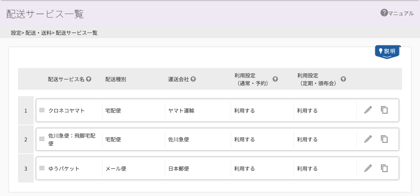Show hint for 配送サービス名 column
The height and width of the screenshot is (196, 420).
89,79
